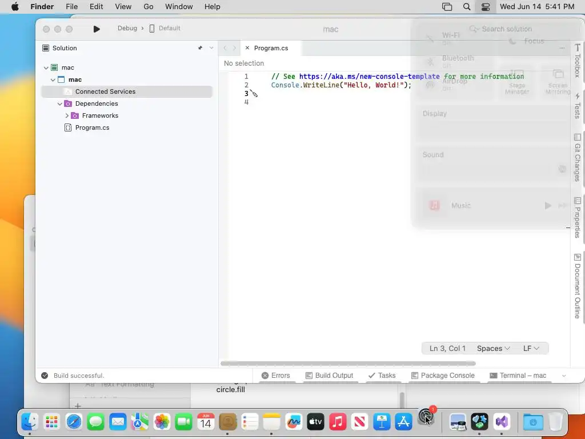Screen dimensions: 585x439
Task: Expand the Frameworks folder
Action: pos(67,115)
